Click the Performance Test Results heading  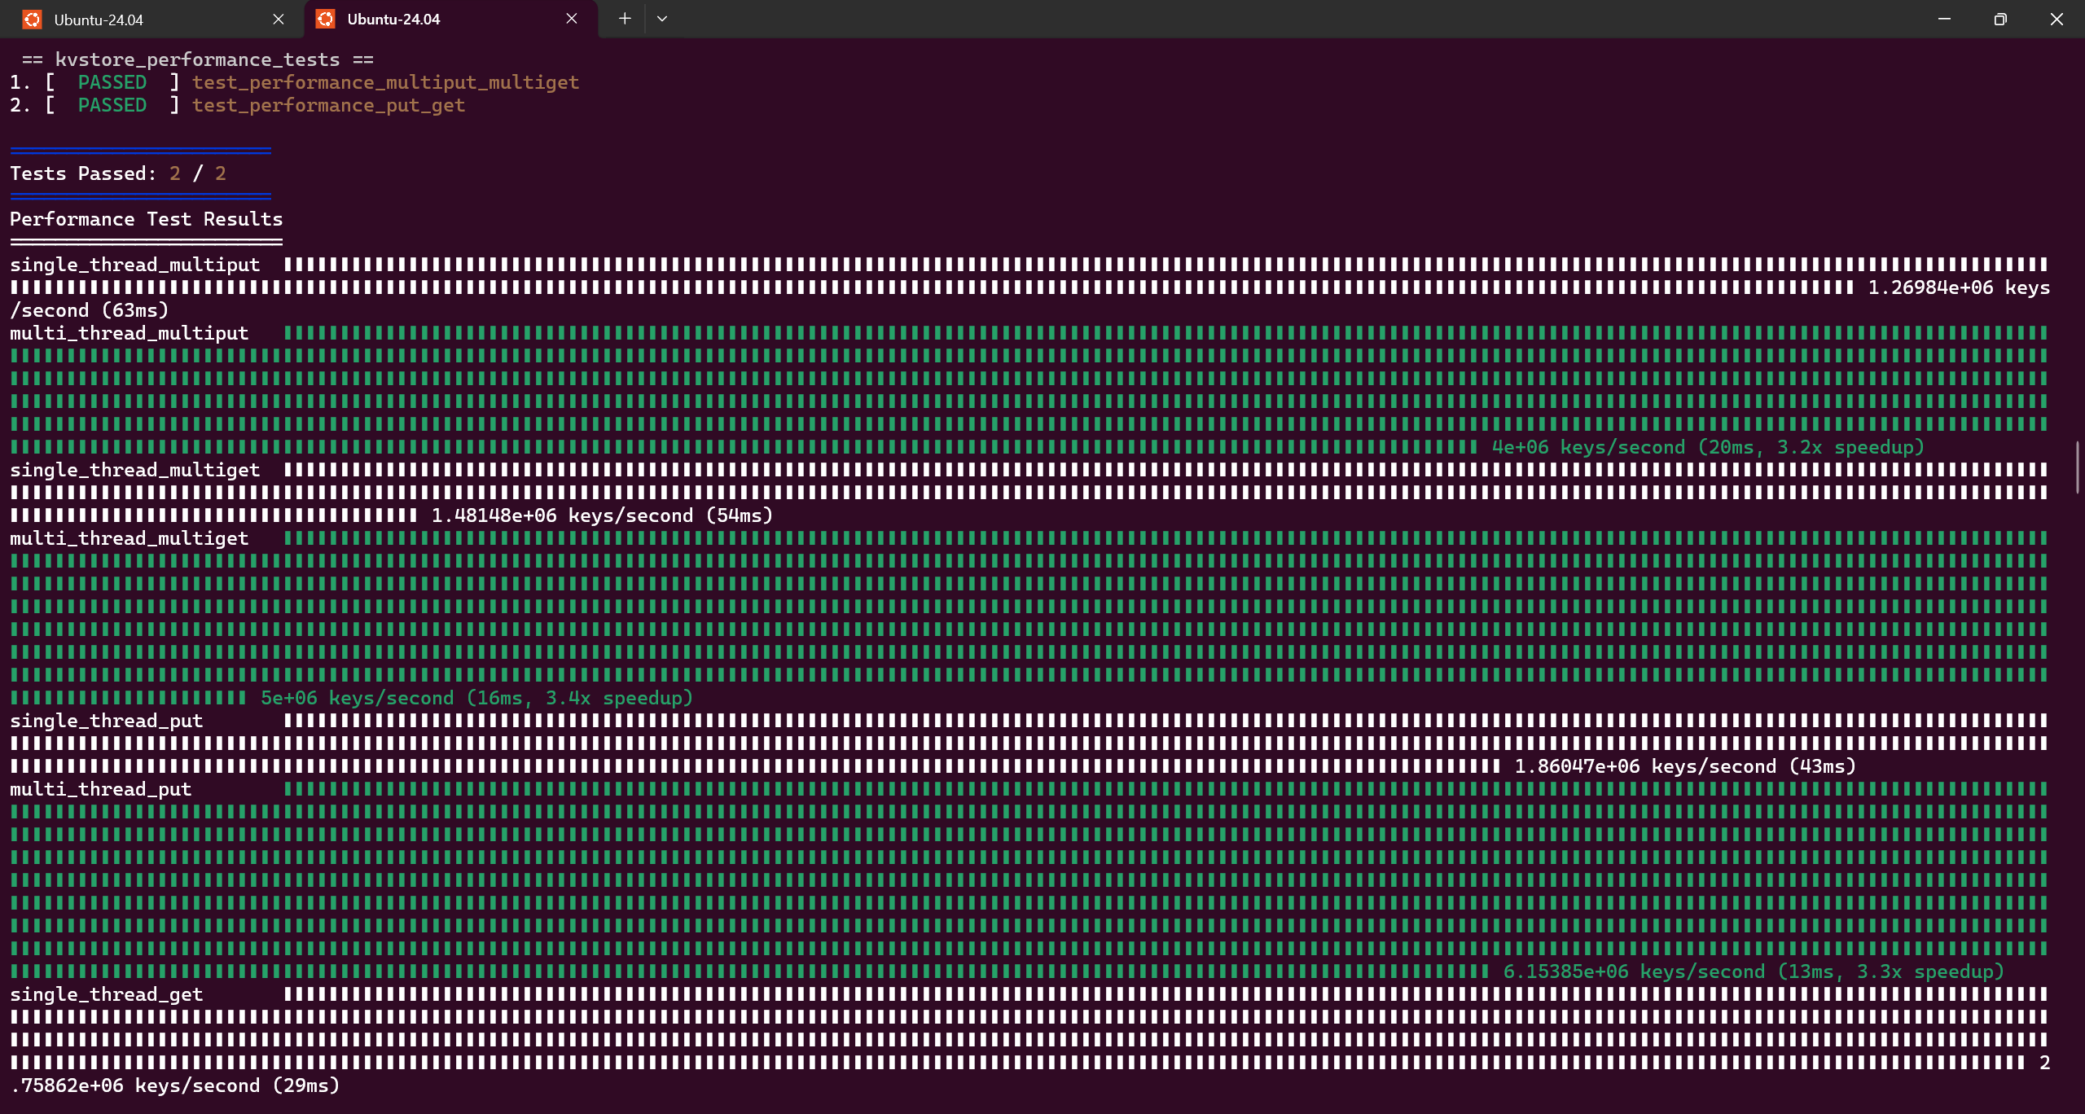coord(147,219)
